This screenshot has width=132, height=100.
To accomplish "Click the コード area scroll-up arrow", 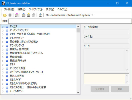I will 127,51.
